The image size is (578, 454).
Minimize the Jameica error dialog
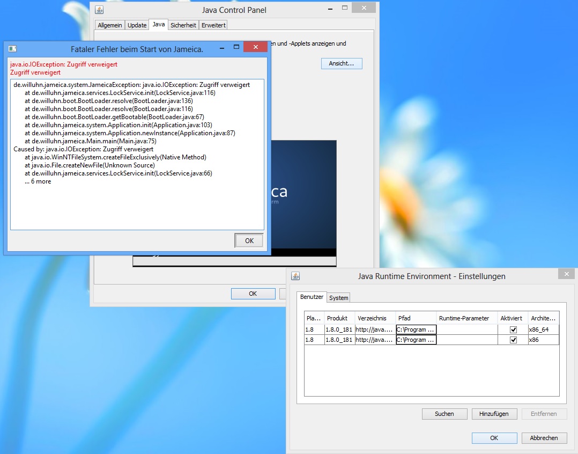222,48
